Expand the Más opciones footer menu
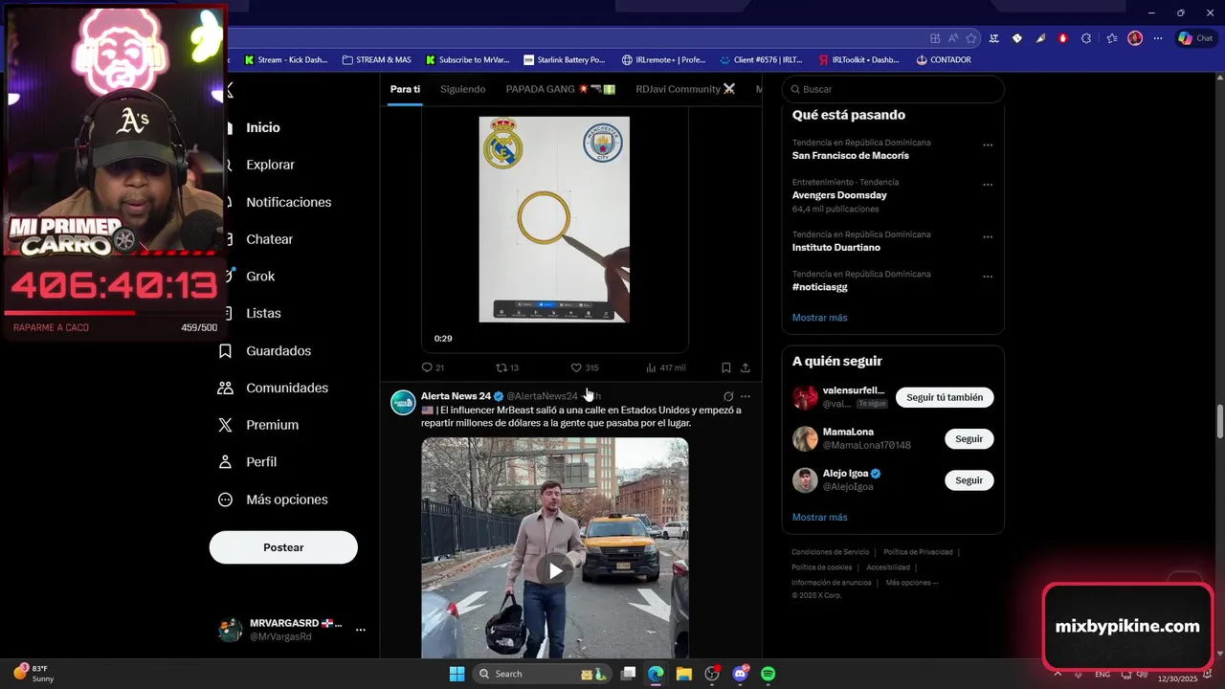1225x689 pixels. click(912, 583)
